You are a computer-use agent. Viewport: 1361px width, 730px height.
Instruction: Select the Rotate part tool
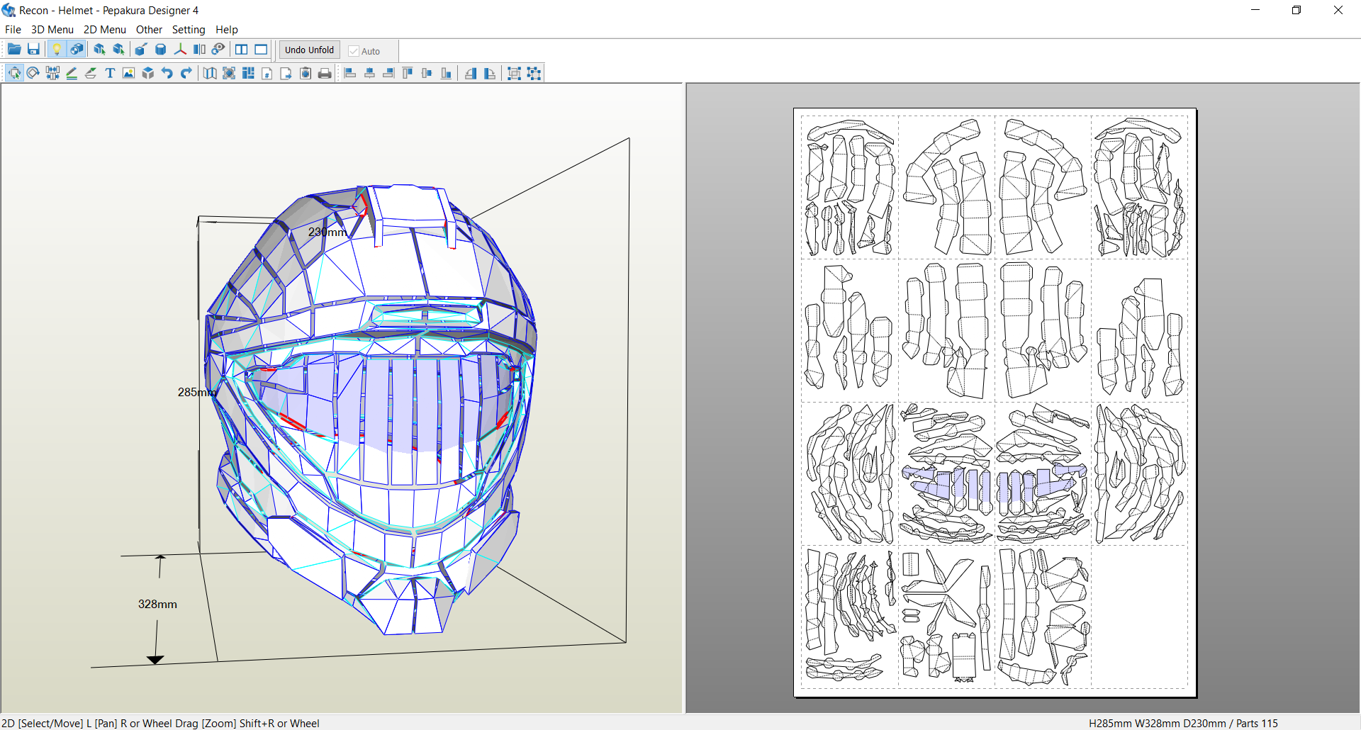pos(33,73)
